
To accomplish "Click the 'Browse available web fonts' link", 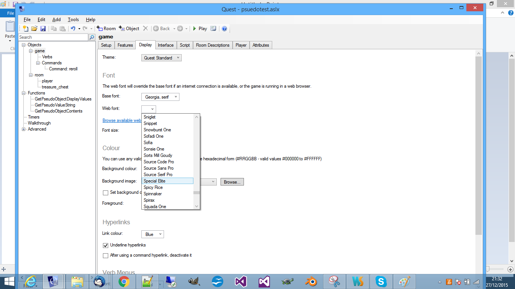I will point(121,120).
